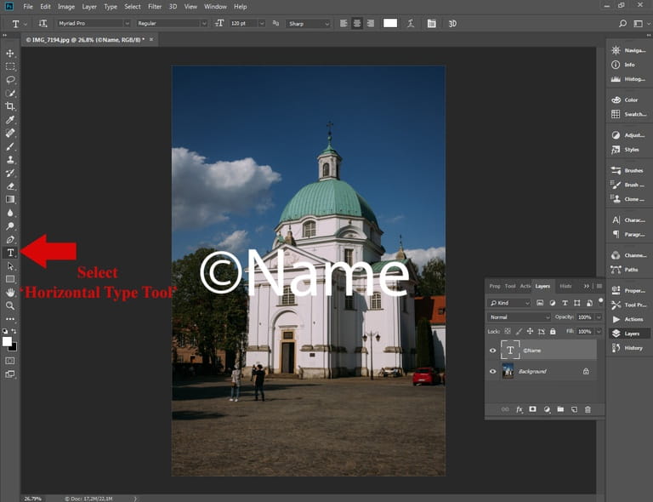
Task: Toggle the Character and Paragraph panels
Action: 431,23
